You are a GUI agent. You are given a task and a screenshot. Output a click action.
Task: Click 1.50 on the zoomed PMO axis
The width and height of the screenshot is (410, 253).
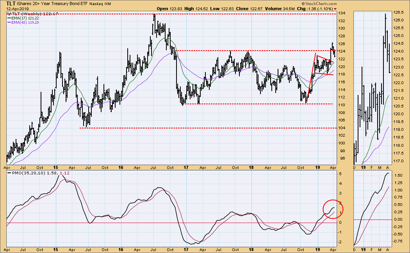point(398,176)
